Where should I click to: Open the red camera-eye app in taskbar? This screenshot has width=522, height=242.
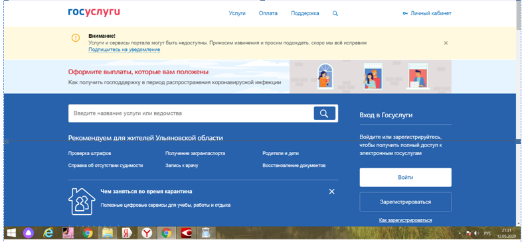coord(186,233)
